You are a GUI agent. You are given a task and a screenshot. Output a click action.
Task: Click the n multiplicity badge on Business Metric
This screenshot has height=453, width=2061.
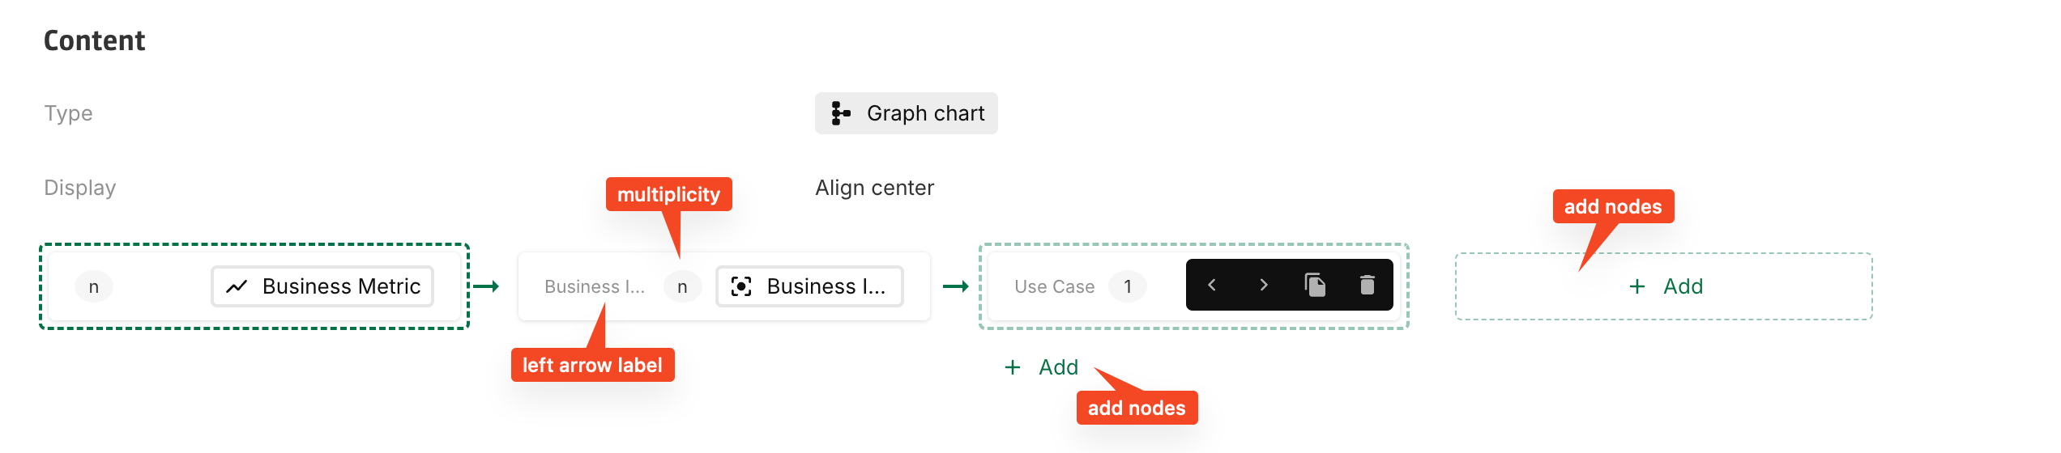tap(94, 286)
